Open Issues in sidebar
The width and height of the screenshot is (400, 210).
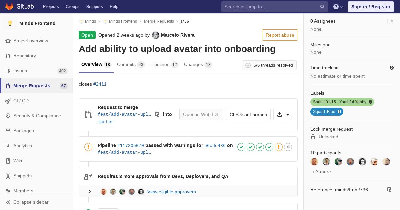(x=37, y=71)
